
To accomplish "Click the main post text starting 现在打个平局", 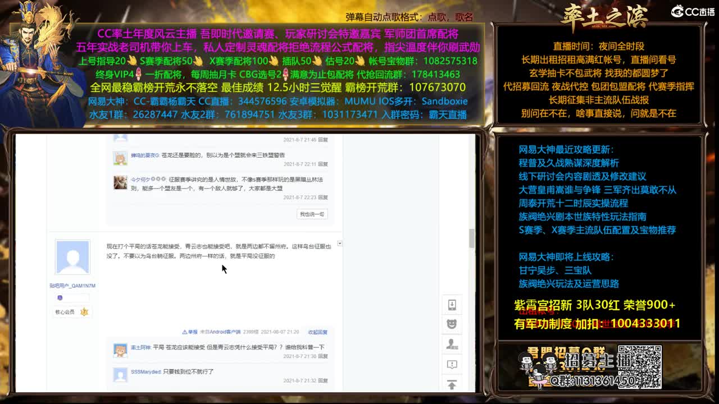I will point(219,251).
